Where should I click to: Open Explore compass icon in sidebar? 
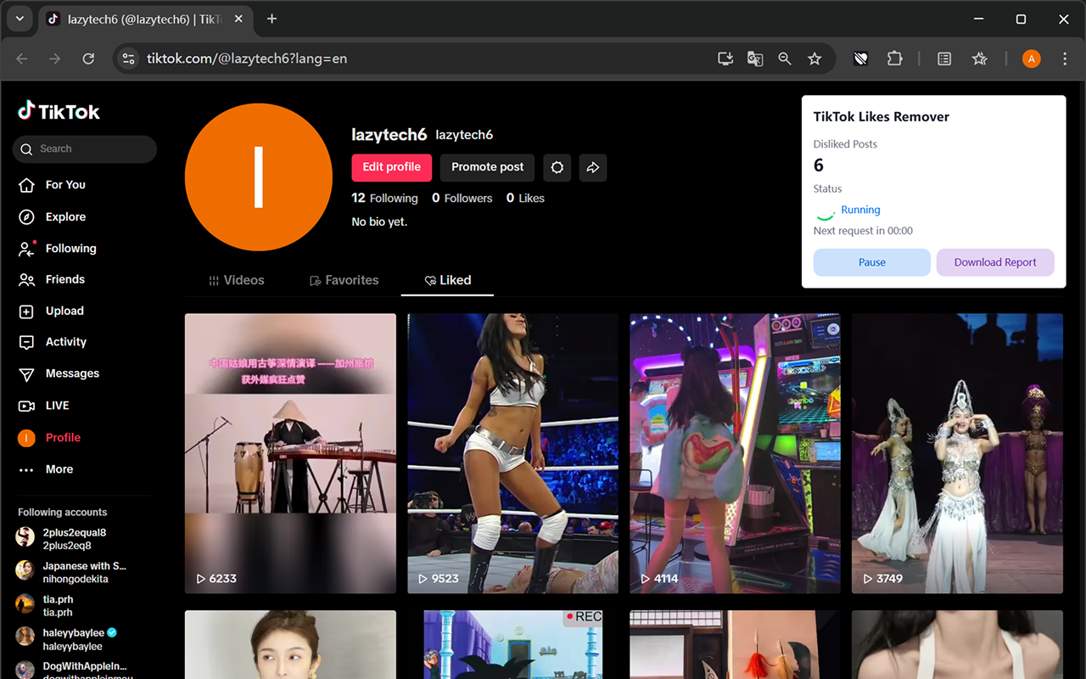click(27, 217)
